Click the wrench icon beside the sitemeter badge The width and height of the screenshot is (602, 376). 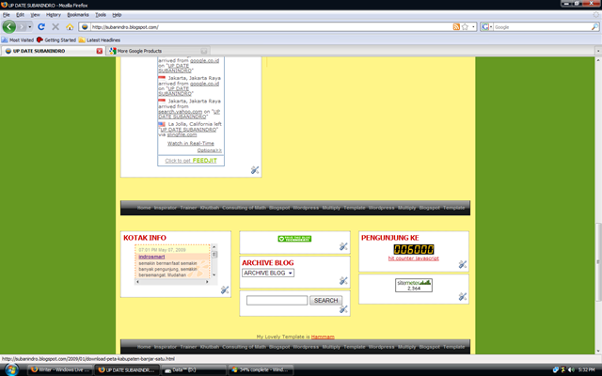(x=463, y=296)
